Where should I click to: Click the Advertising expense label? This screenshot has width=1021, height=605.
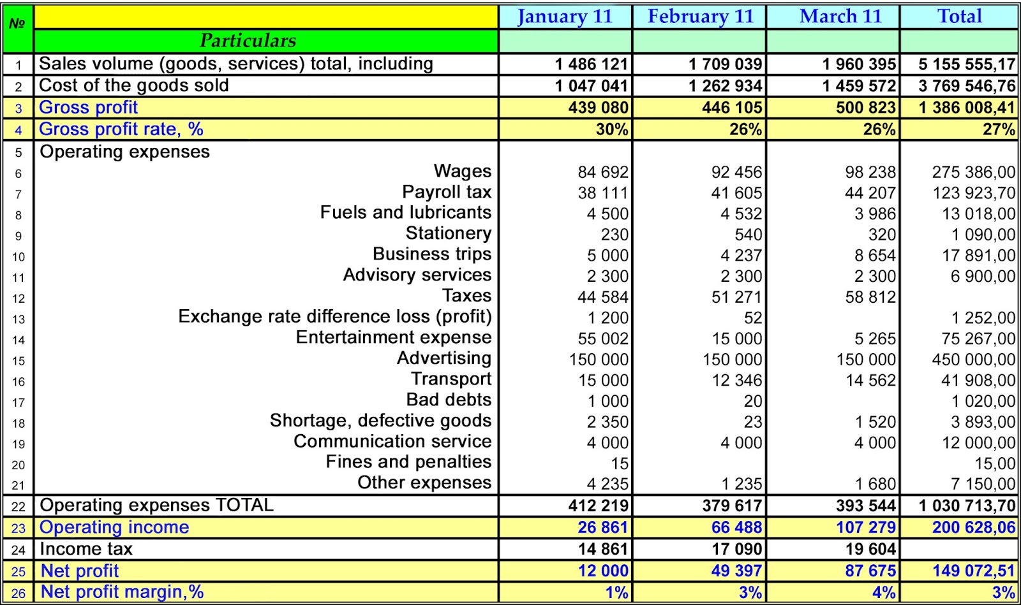pyautogui.click(x=454, y=358)
